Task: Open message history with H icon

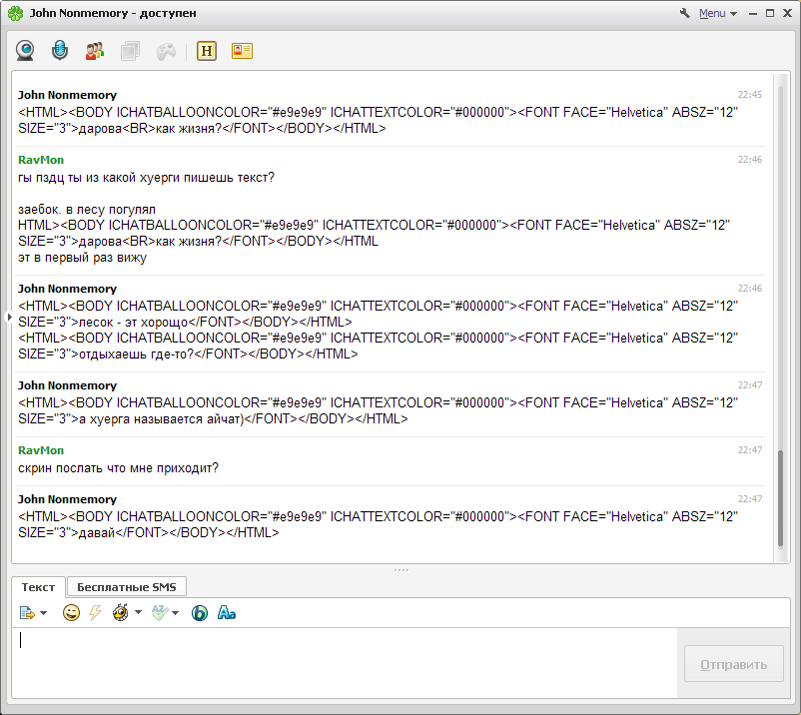Action: 207,51
